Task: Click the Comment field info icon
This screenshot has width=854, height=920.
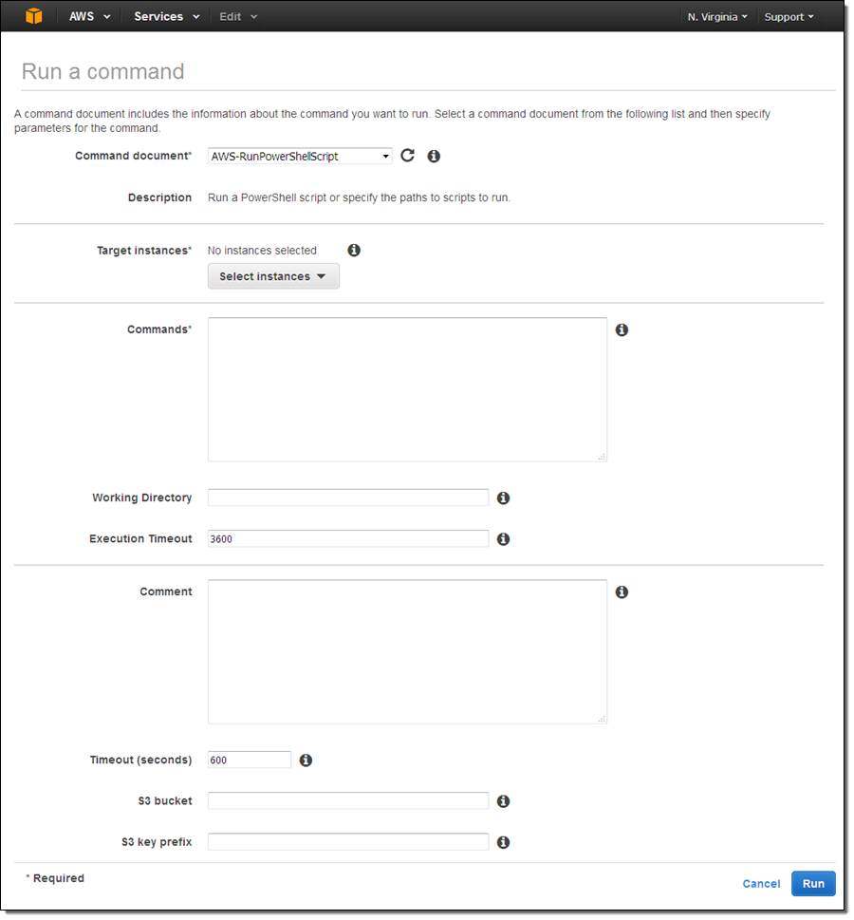Action: [x=622, y=592]
